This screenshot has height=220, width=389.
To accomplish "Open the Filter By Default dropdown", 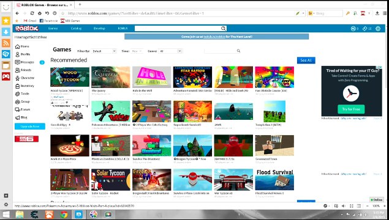I will pyautogui.click(x=104, y=51).
